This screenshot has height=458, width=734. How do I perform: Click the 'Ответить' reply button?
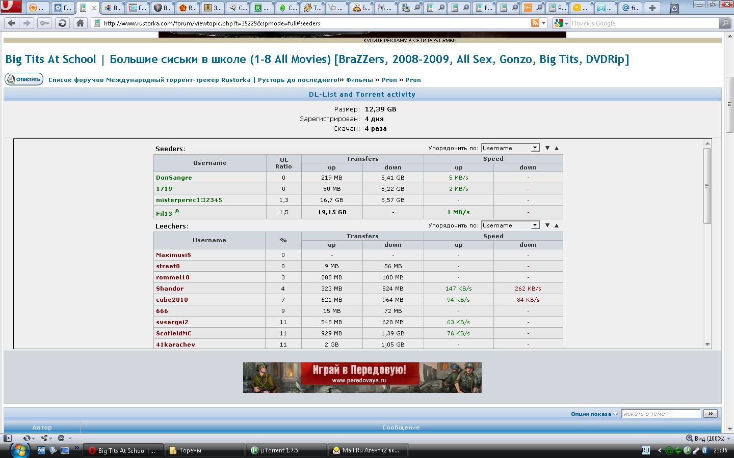tap(24, 79)
